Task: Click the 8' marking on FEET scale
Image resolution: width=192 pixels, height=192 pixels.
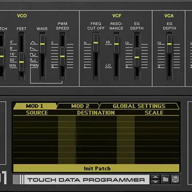Action: tap(11, 48)
